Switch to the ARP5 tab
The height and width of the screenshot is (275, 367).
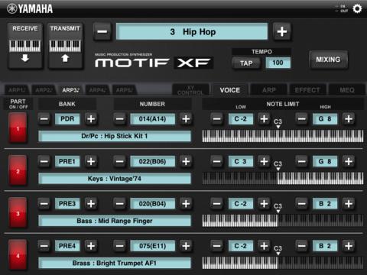(x=125, y=90)
